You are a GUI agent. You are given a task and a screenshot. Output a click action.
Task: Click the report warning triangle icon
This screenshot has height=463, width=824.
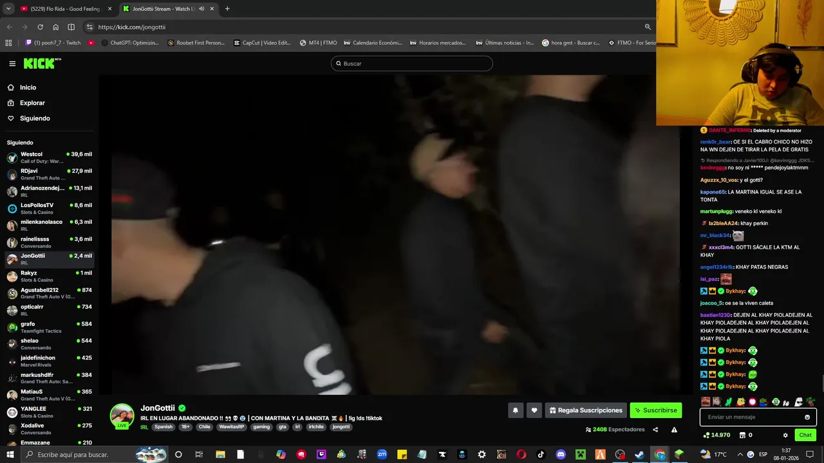(x=674, y=430)
